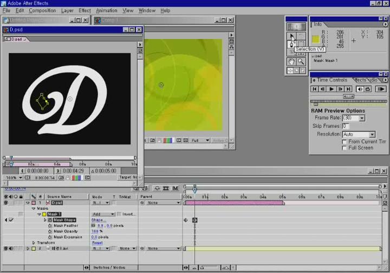Screen dimensions: 390x273
Task: Enable frame blending filmstrip button in timeline
Action: [166, 188]
